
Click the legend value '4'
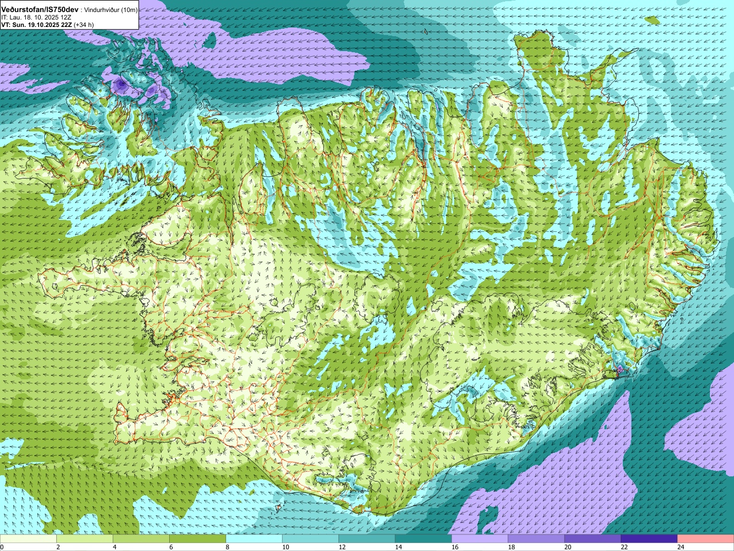(115, 547)
